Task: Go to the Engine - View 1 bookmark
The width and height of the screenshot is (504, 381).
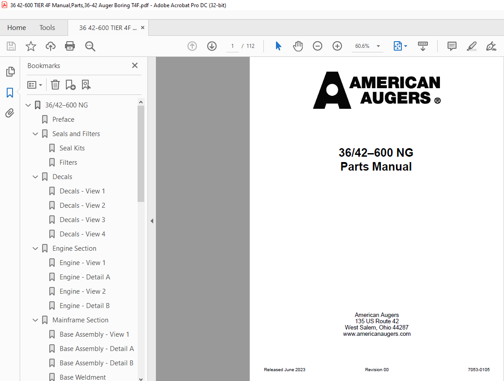Action: pos(82,263)
